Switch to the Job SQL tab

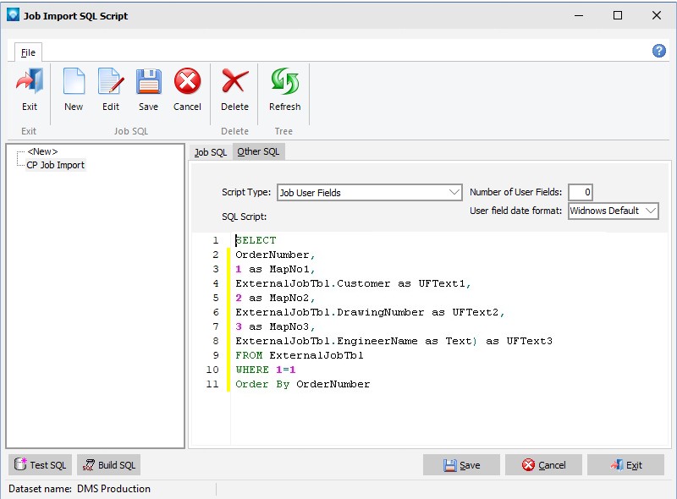(210, 152)
